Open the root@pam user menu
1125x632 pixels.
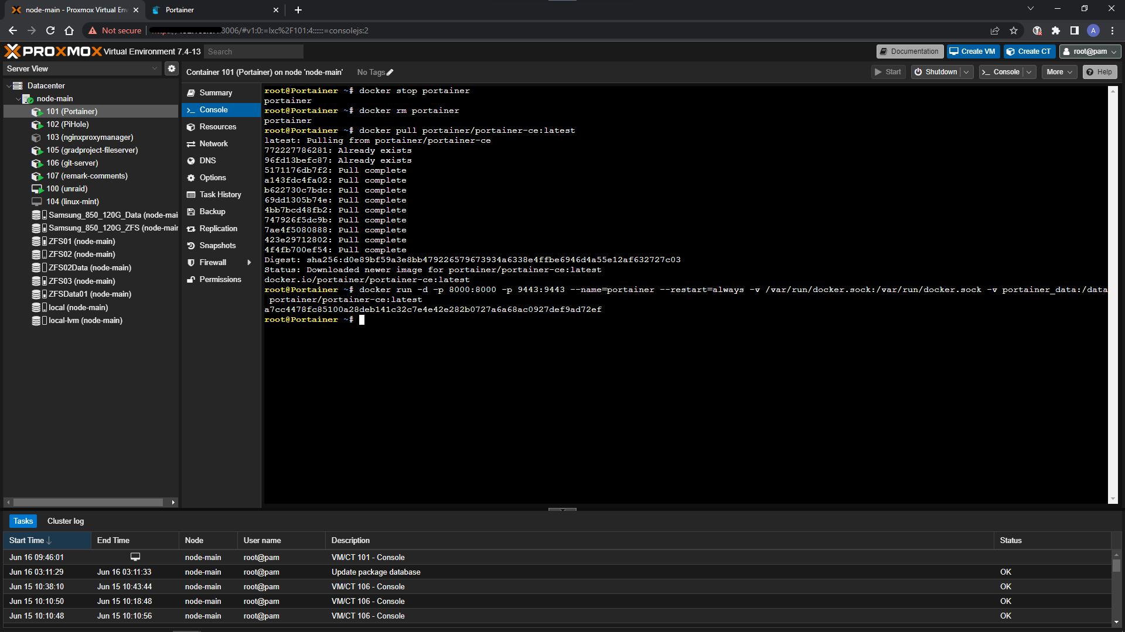(1090, 51)
